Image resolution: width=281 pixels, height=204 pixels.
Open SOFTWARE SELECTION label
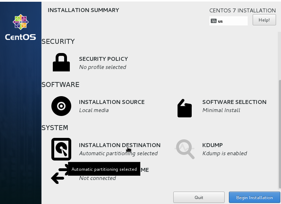pos(235,102)
